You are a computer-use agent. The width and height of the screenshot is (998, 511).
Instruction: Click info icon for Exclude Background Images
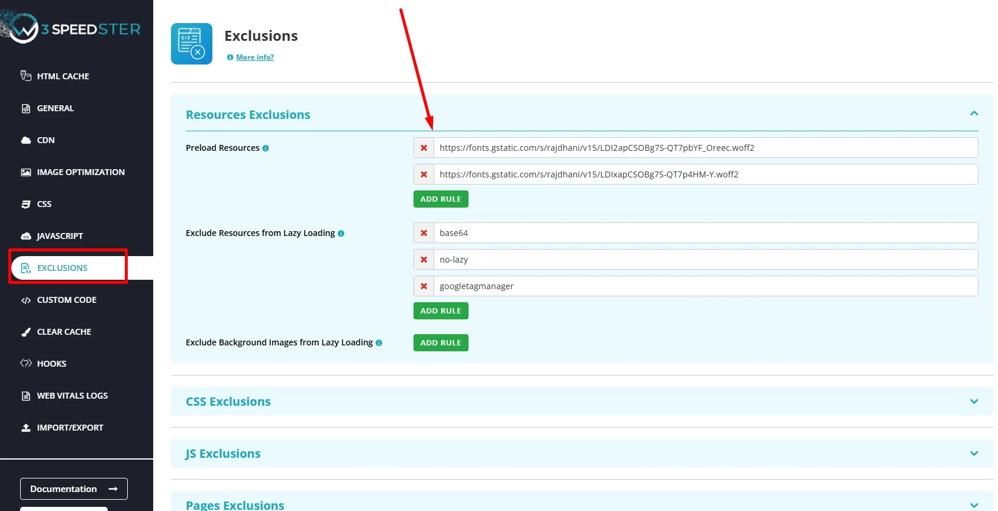pyautogui.click(x=379, y=343)
